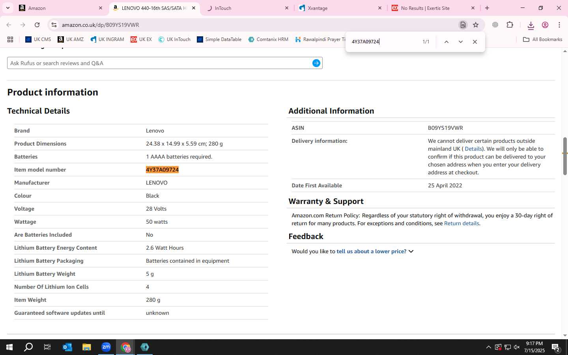Click the date 25 April 2022

445,185
